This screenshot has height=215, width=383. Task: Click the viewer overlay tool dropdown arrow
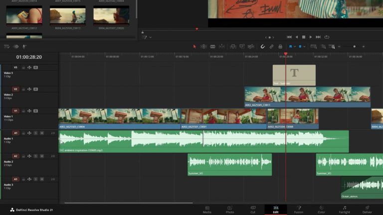click(151, 37)
